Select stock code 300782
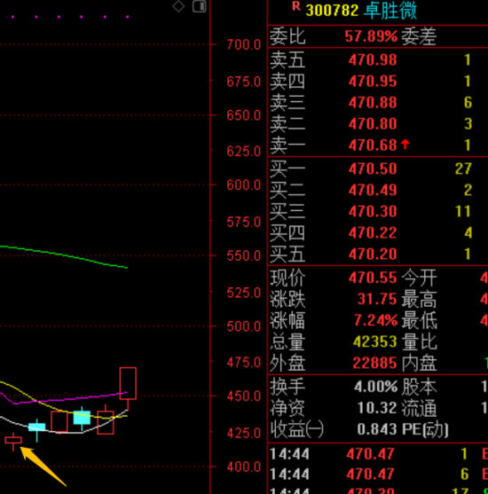Viewport: 488px width, 494px height. tap(332, 11)
